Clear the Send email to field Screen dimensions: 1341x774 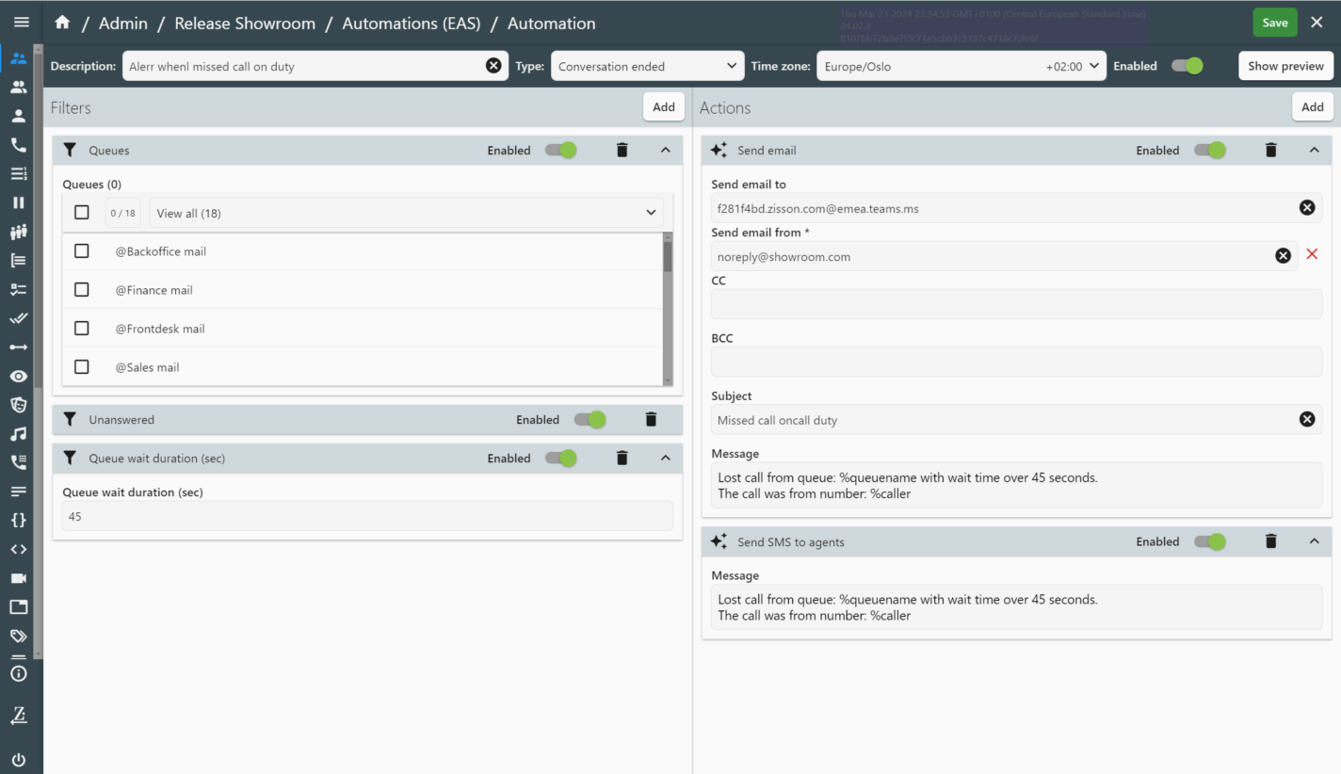[x=1307, y=208]
